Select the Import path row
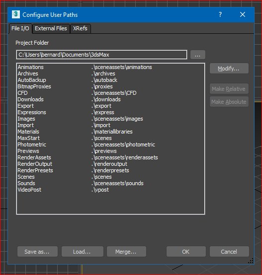The width and height of the screenshot is (262, 275). (111, 125)
